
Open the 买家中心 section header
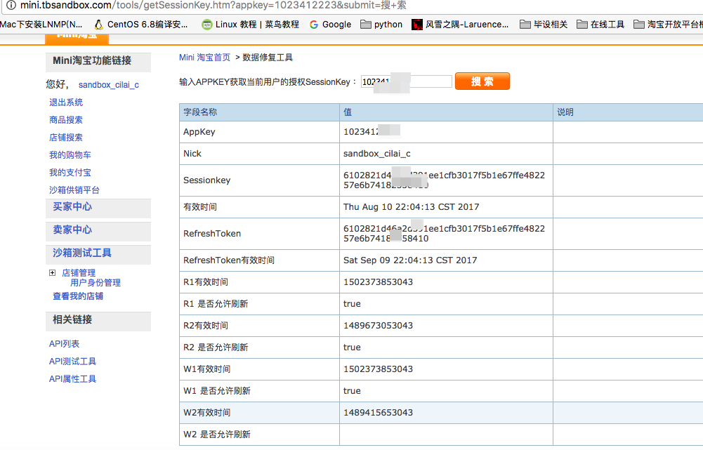coord(72,206)
